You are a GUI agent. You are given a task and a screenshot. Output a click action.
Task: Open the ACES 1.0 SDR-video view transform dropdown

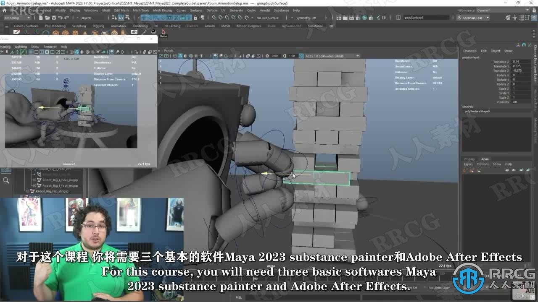(x=332, y=56)
